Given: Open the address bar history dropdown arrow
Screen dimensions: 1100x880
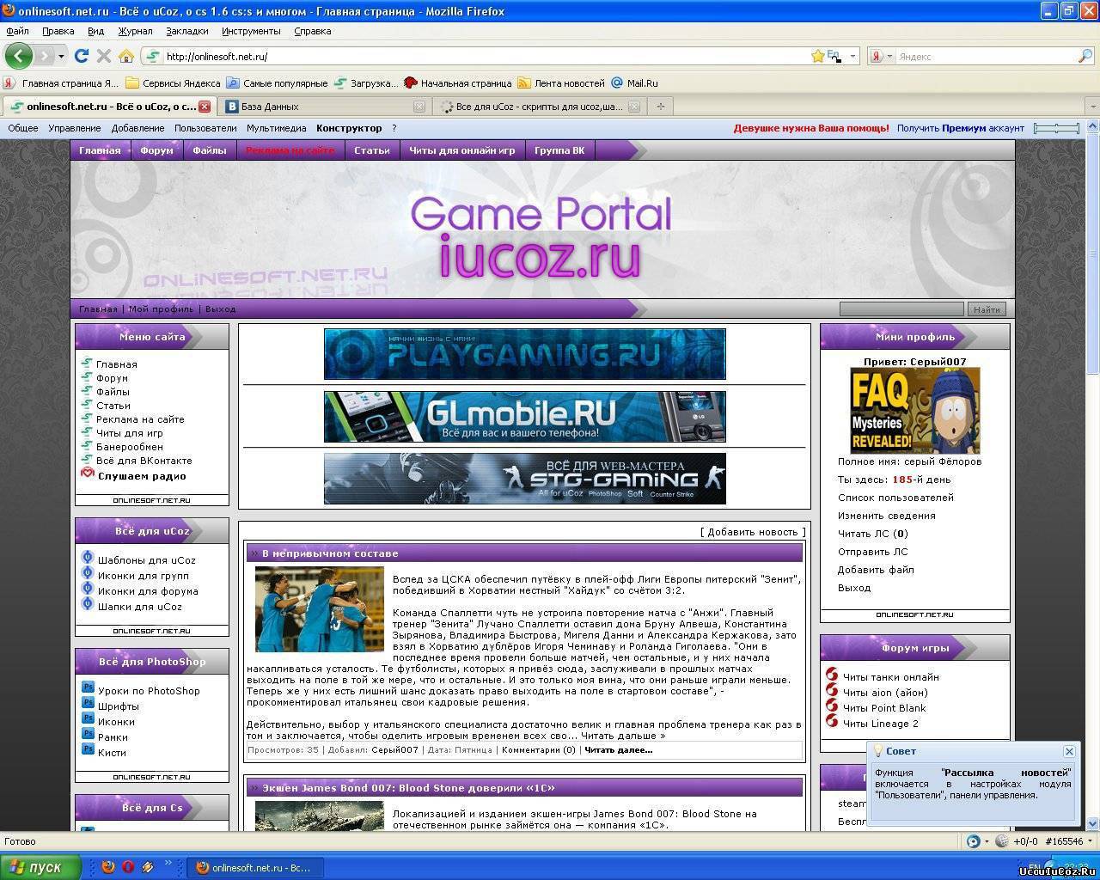Looking at the screenshot, I should [x=852, y=56].
